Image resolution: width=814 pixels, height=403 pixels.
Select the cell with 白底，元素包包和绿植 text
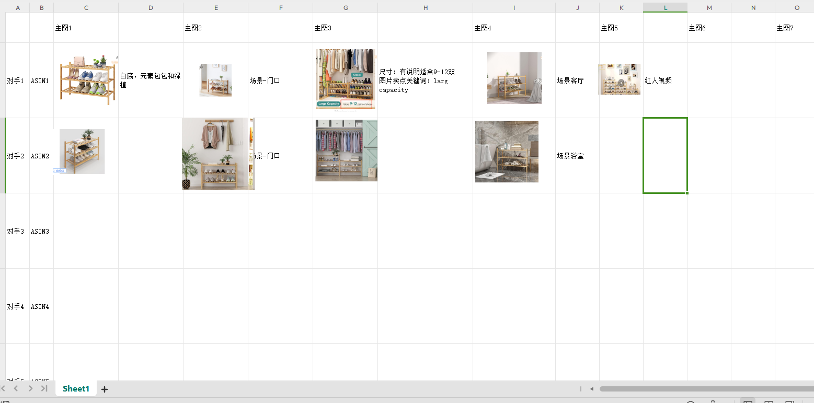(x=151, y=80)
